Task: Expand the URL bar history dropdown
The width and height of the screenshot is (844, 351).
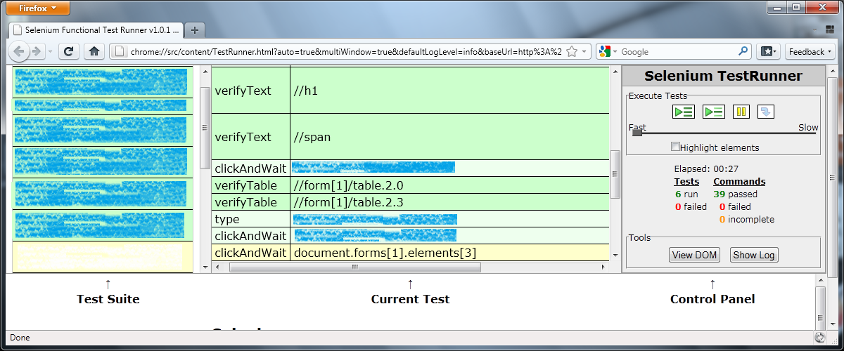Action: tap(585, 51)
